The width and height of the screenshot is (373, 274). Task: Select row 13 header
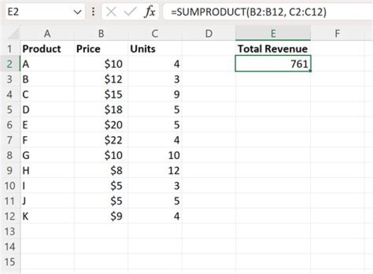[x=10, y=232]
